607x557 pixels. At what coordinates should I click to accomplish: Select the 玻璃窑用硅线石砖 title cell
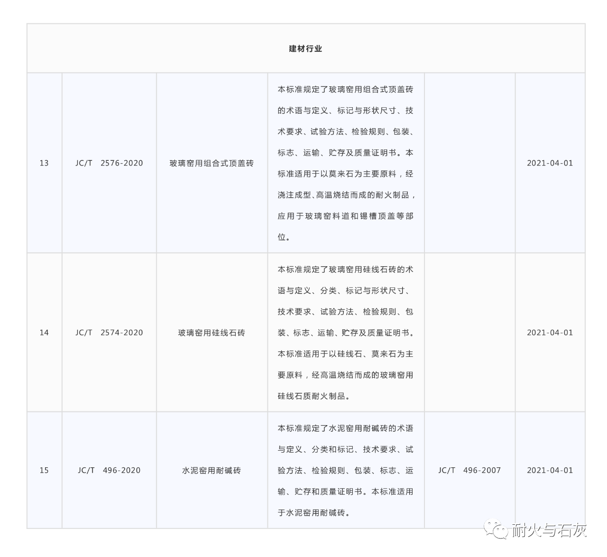[x=212, y=333]
